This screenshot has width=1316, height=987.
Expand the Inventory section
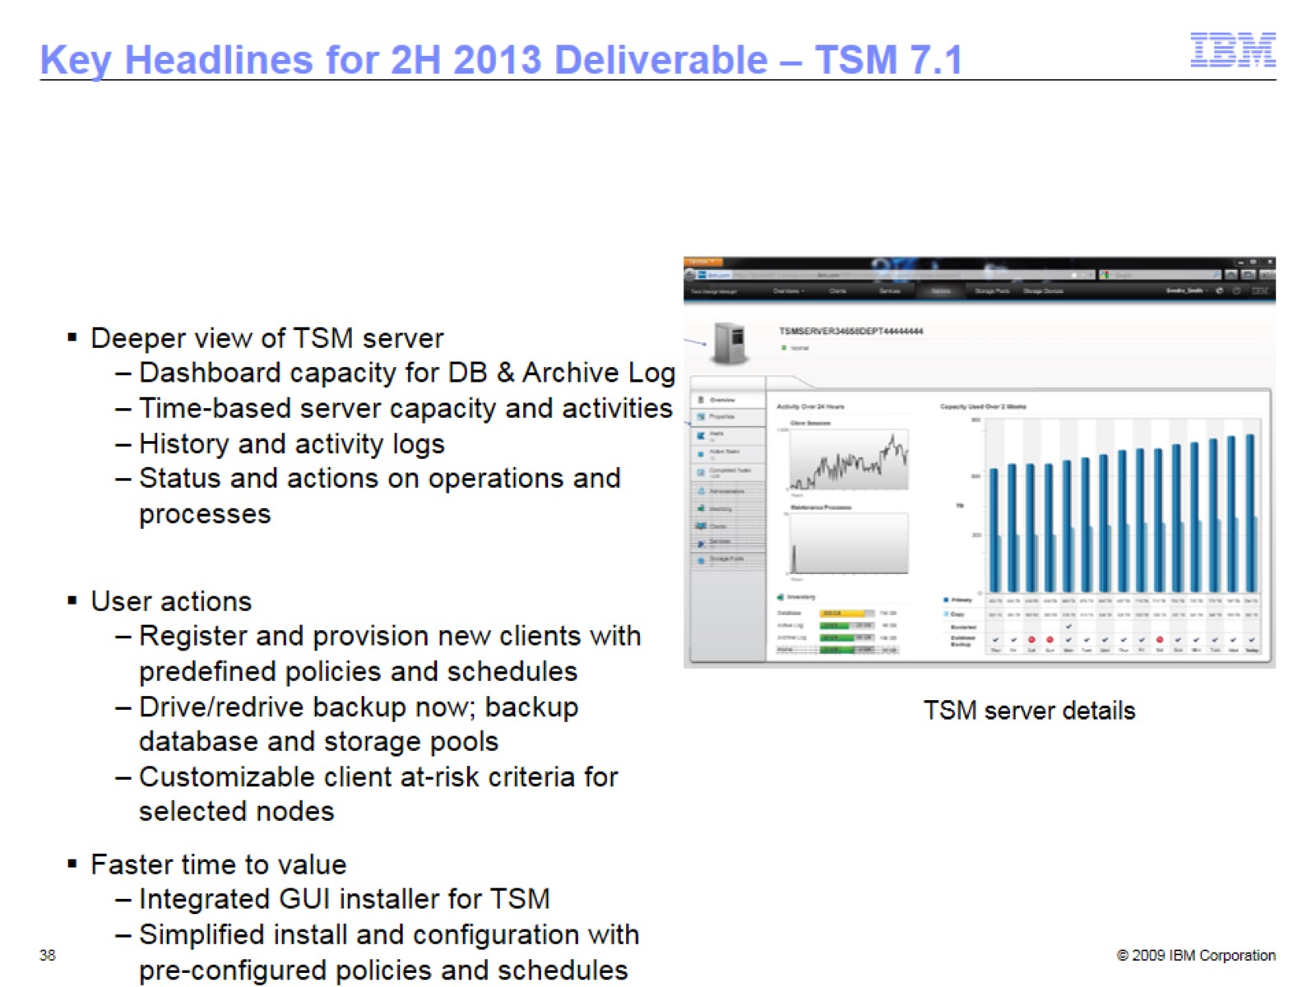point(799,595)
